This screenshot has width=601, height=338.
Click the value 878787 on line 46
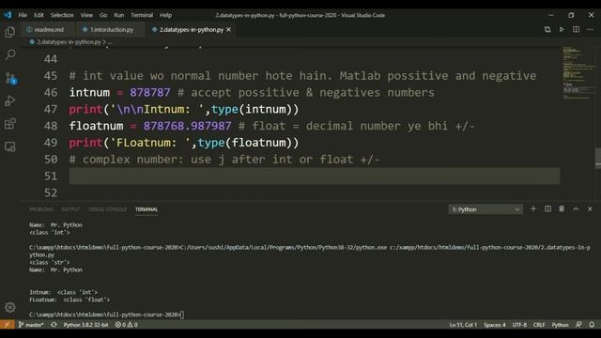pos(150,92)
